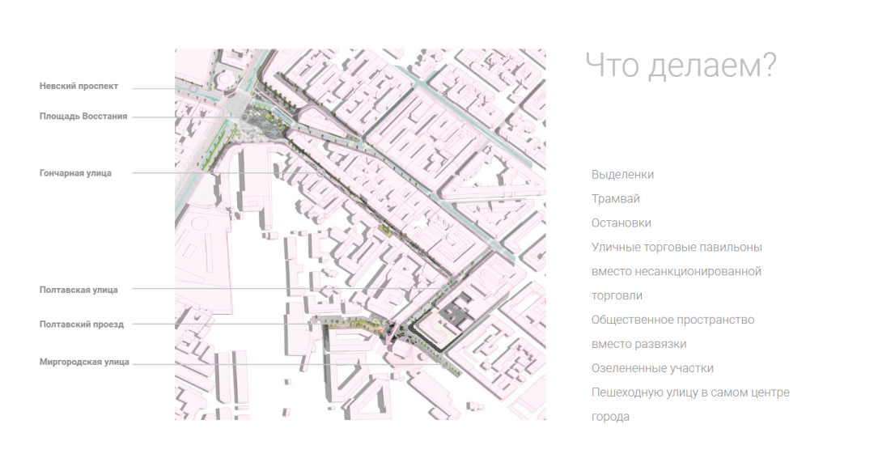Click the 'Полтавская улица' label
The height and width of the screenshot is (475, 874).
[x=78, y=290]
